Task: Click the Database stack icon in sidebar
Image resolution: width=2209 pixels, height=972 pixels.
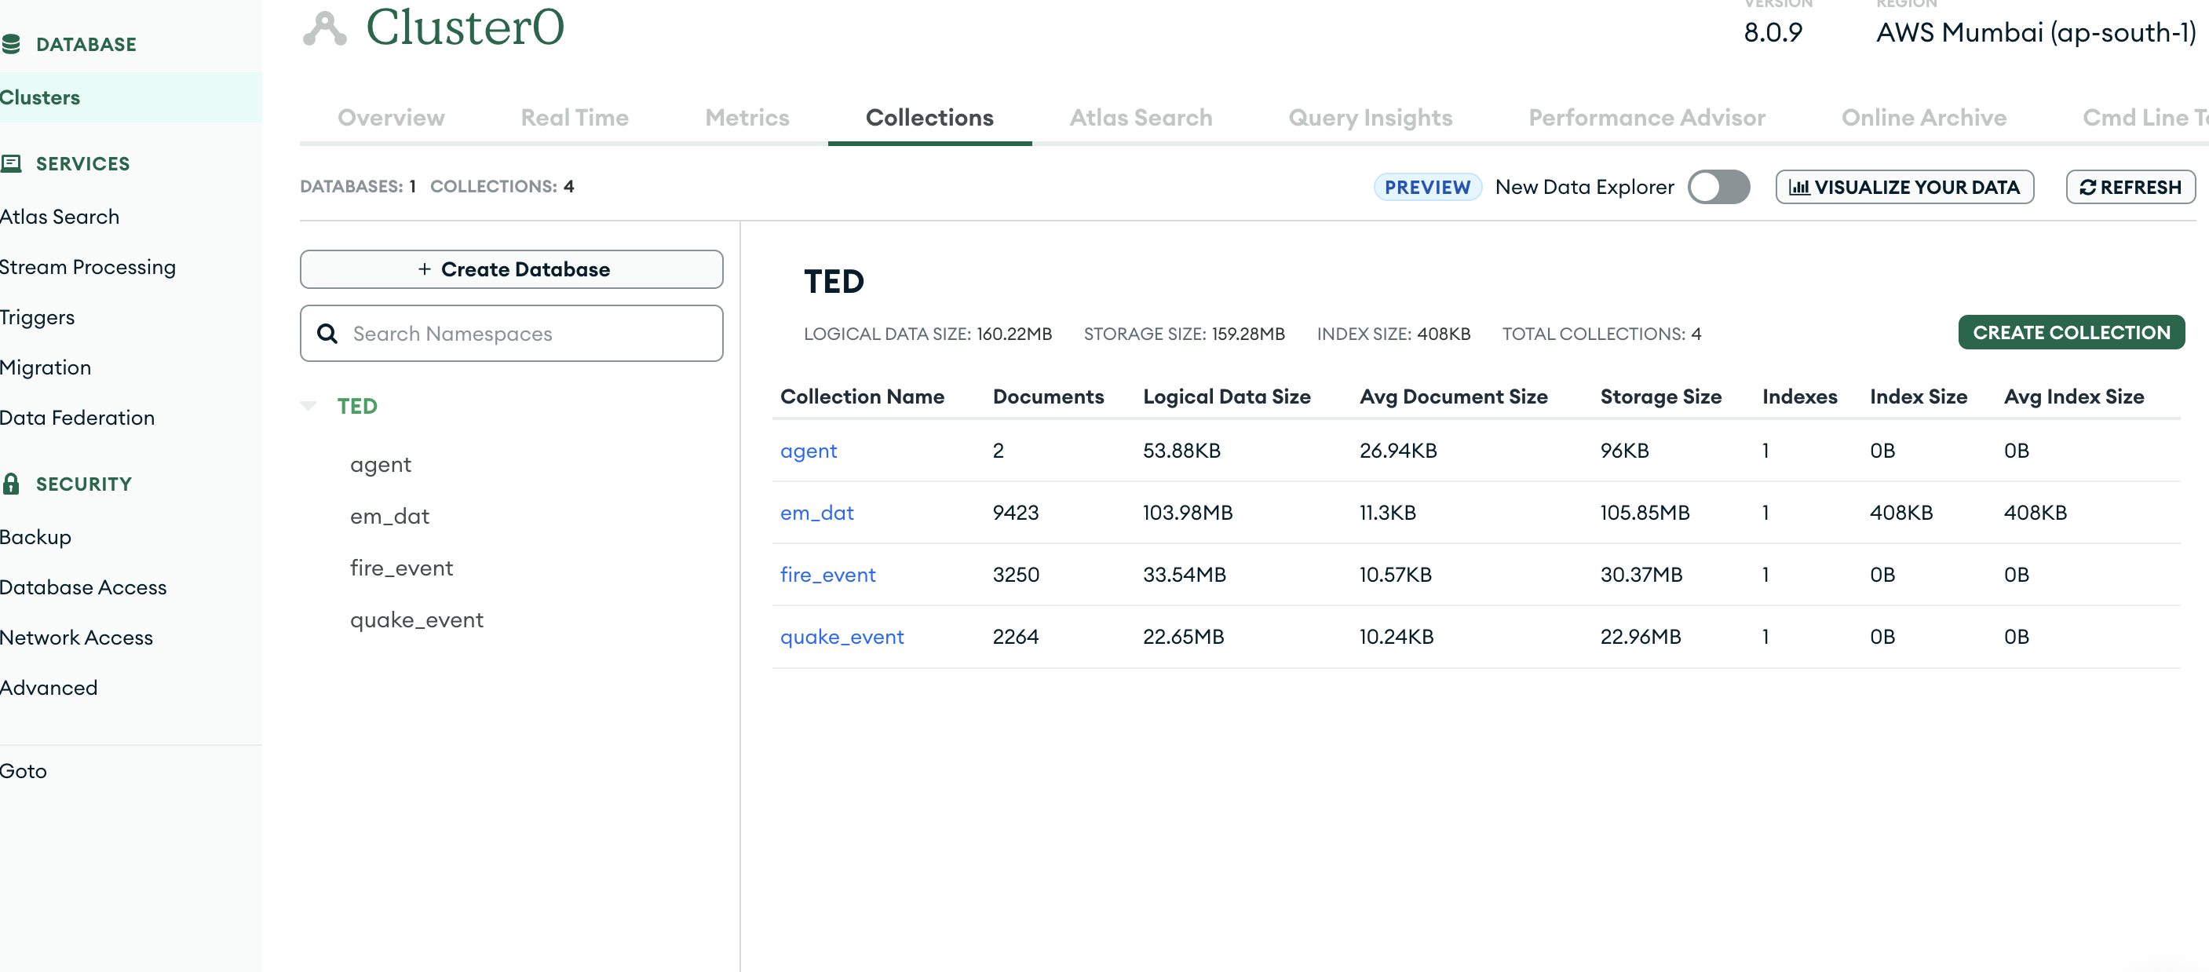Action: [x=11, y=44]
